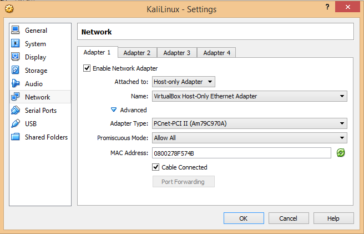Open the Adapter Type dropdown
Screen dimensions: 364x234
click(250, 123)
